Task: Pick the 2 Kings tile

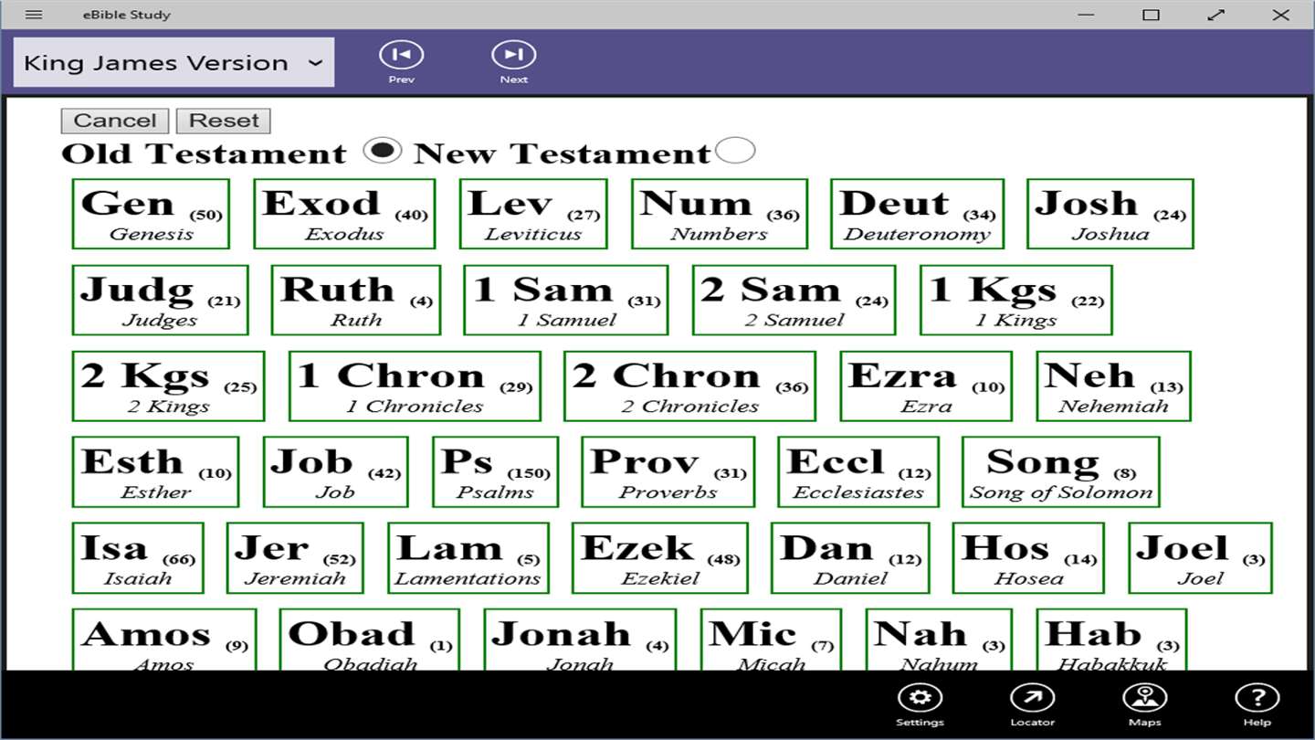Action: [168, 386]
